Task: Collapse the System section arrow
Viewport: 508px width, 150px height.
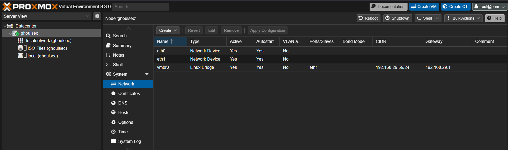Action: (x=147, y=74)
